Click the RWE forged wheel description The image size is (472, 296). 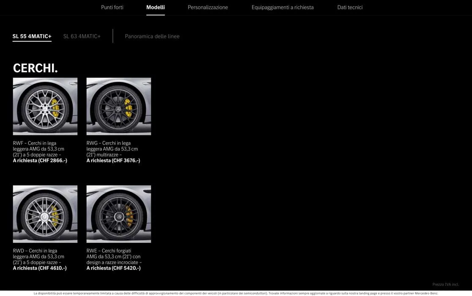click(x=113, y=256)
